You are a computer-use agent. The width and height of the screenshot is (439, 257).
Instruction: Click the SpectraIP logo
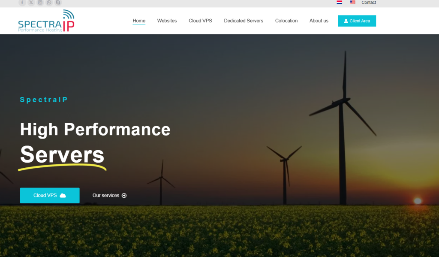click(x=46, y=21)
